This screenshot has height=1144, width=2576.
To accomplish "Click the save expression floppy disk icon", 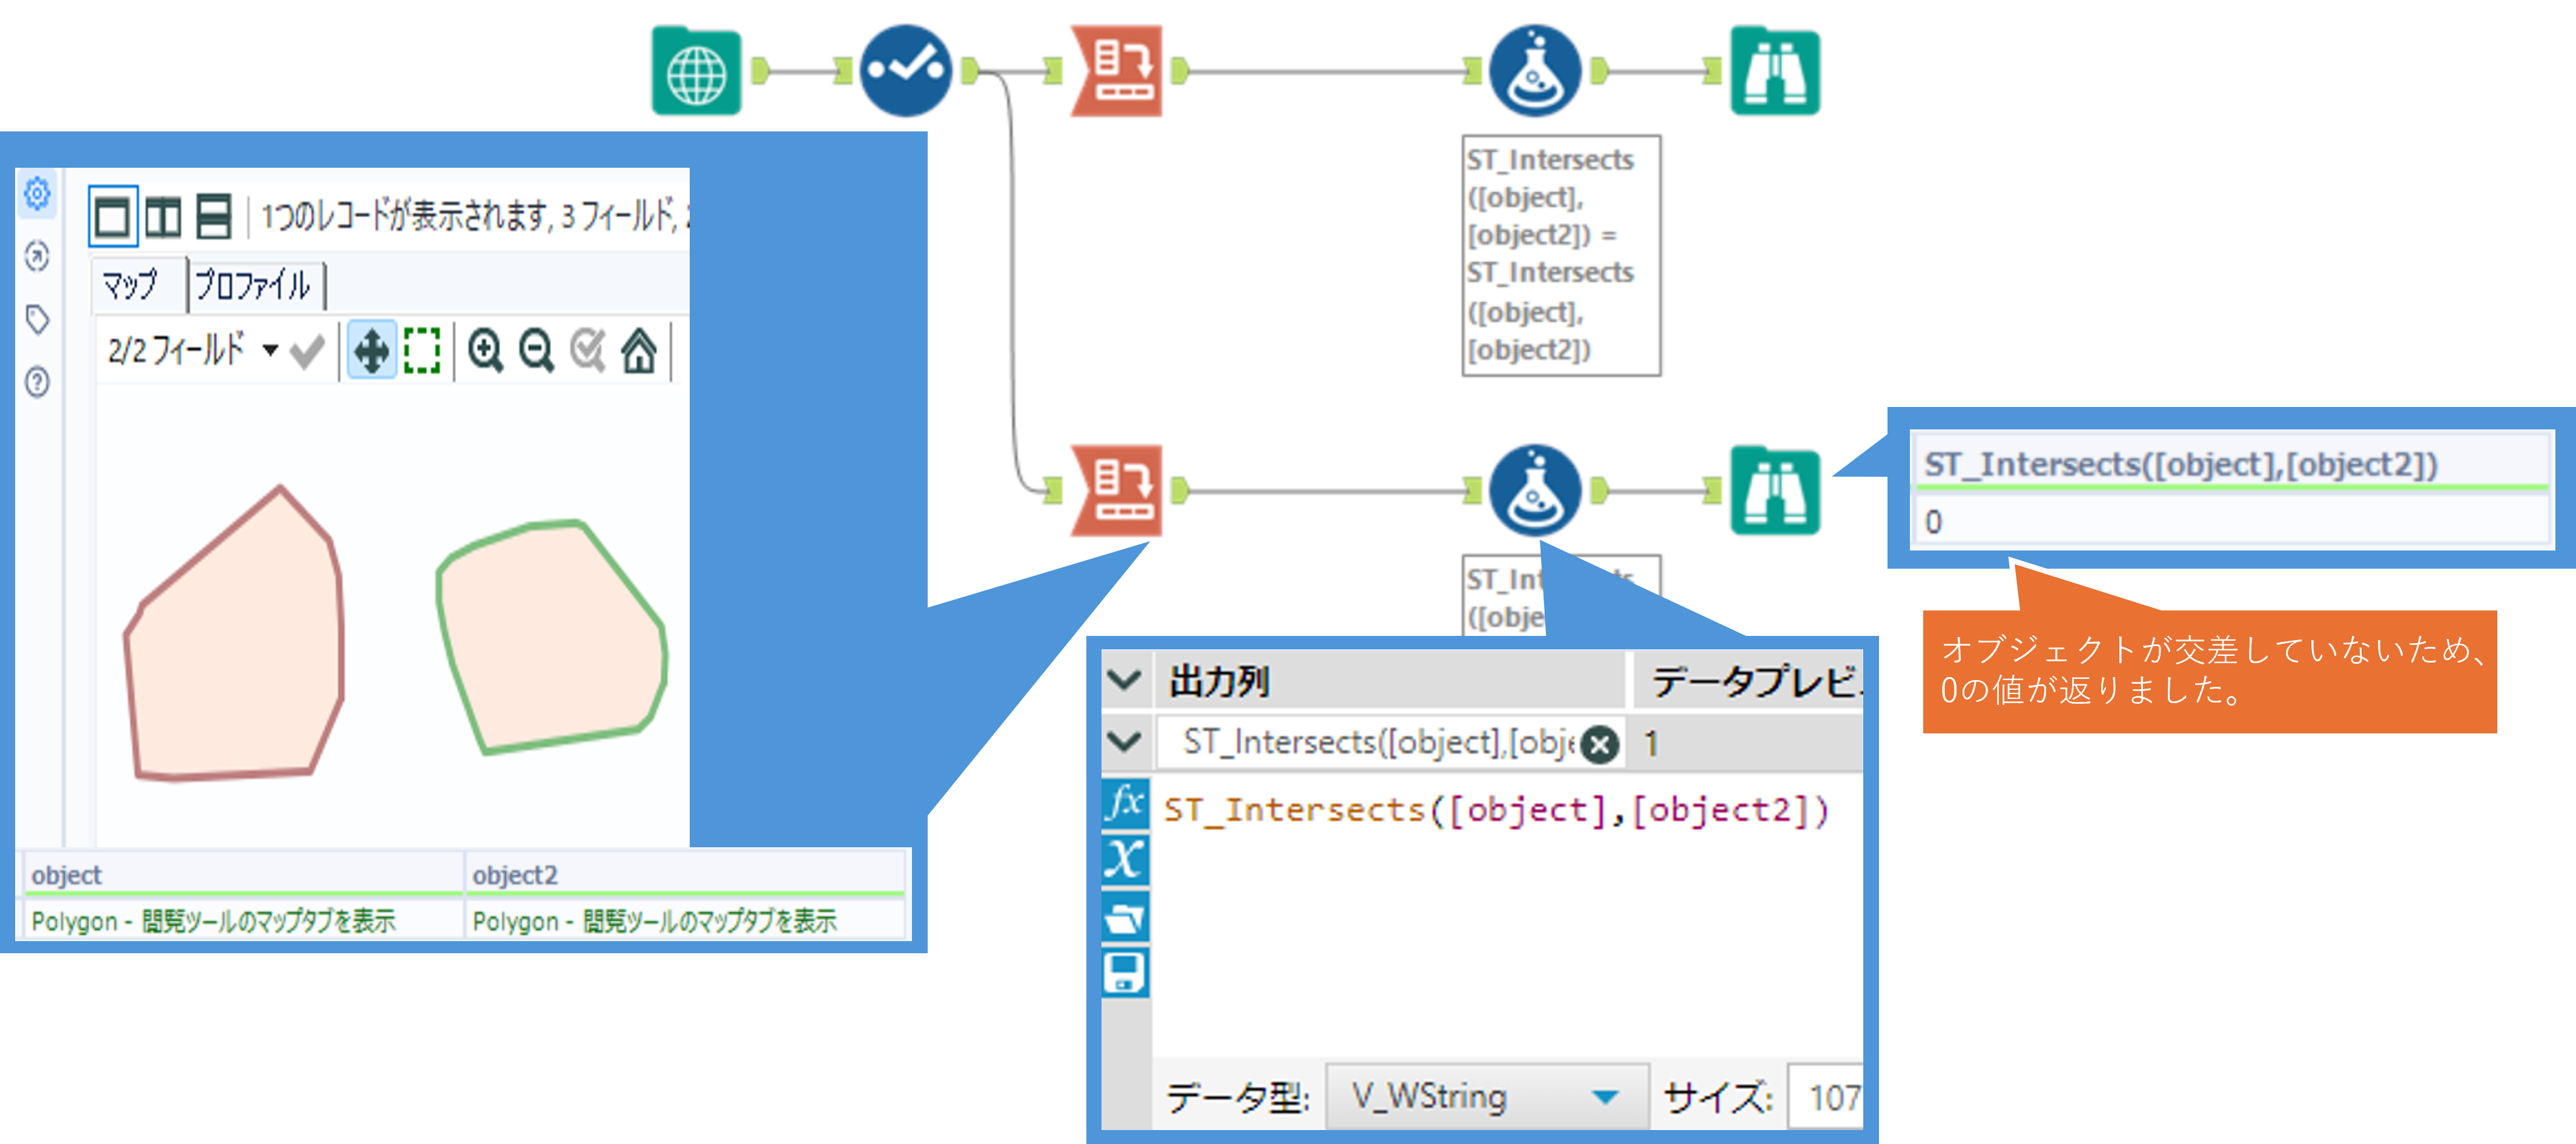I will coord(1125,973).
